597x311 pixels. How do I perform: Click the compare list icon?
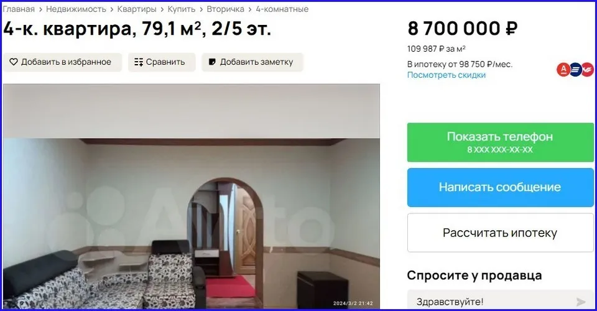139,62
